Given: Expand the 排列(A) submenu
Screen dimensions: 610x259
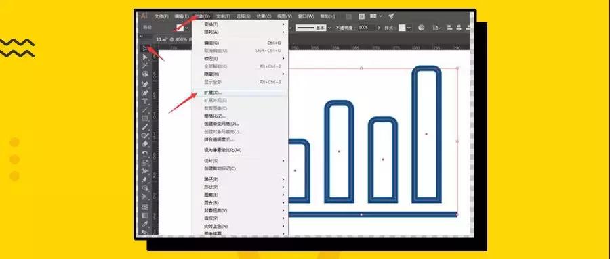Looking at the screenshot, I should (x=240, y=32).
